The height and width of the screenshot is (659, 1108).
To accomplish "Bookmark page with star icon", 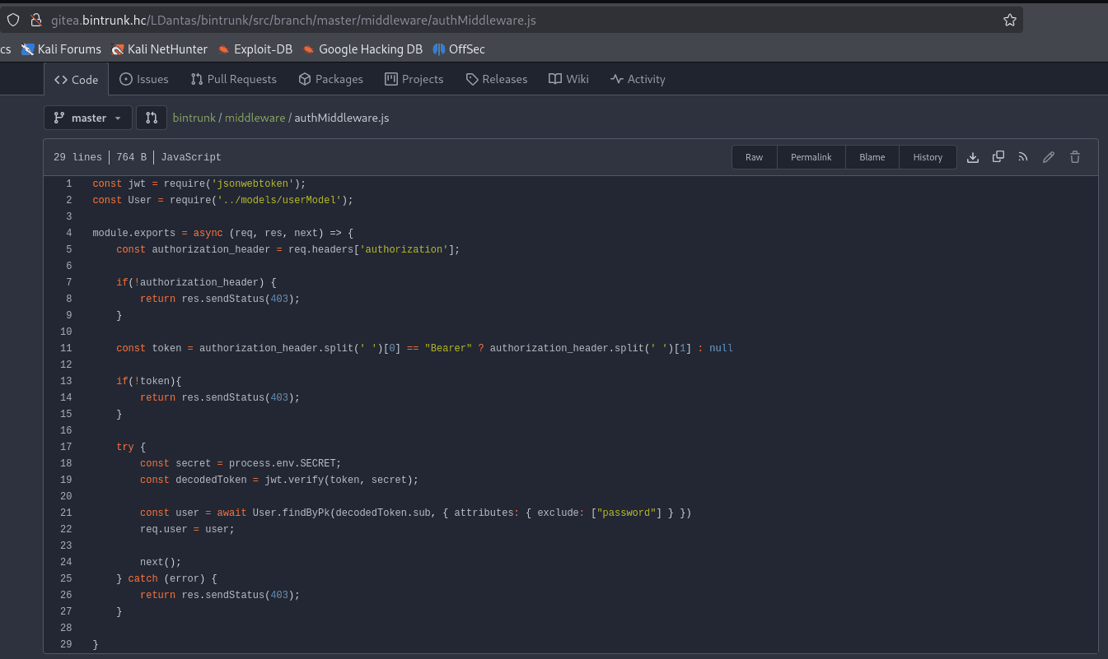I will pyautogui.click(x=1009, y=20).
